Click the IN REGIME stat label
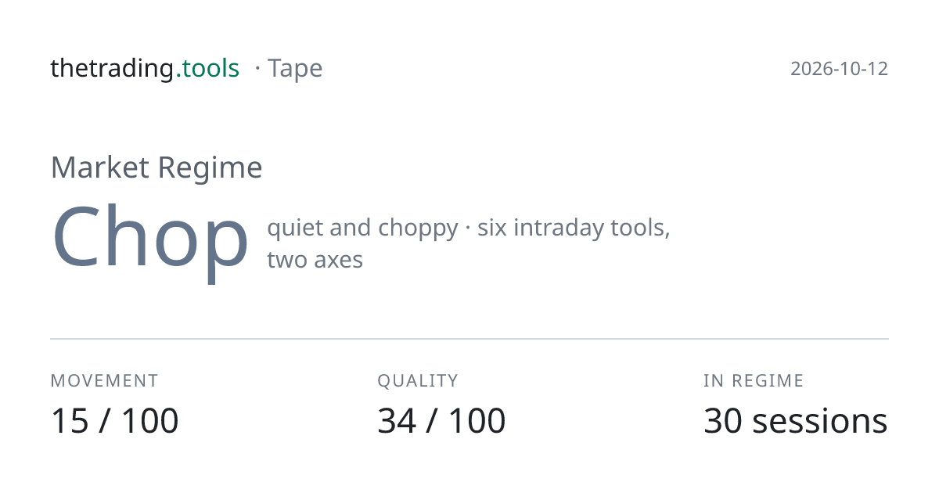Viewport: 939px width, 493px height. pos(754,381)
